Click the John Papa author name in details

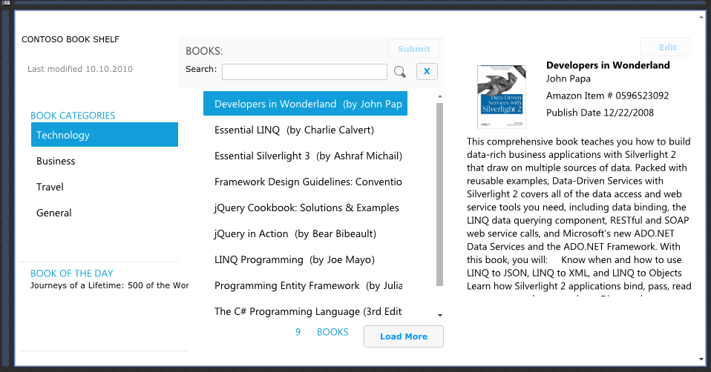[x=569, y=79]
